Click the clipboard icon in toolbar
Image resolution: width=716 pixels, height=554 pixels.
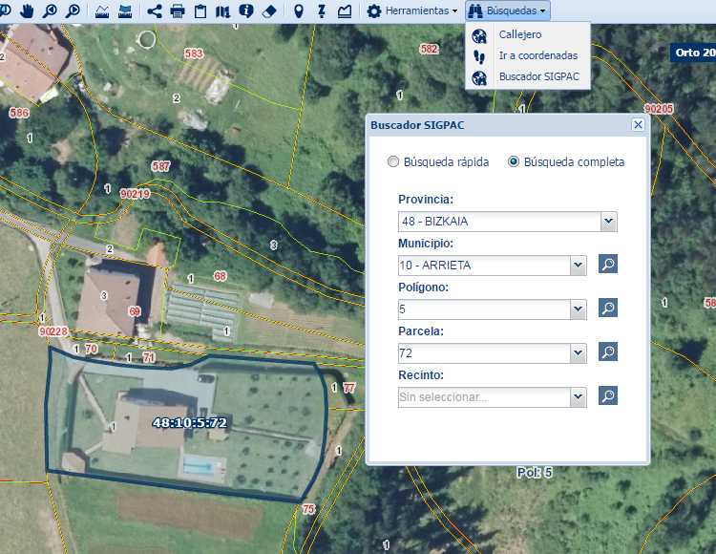pos(200,11)
